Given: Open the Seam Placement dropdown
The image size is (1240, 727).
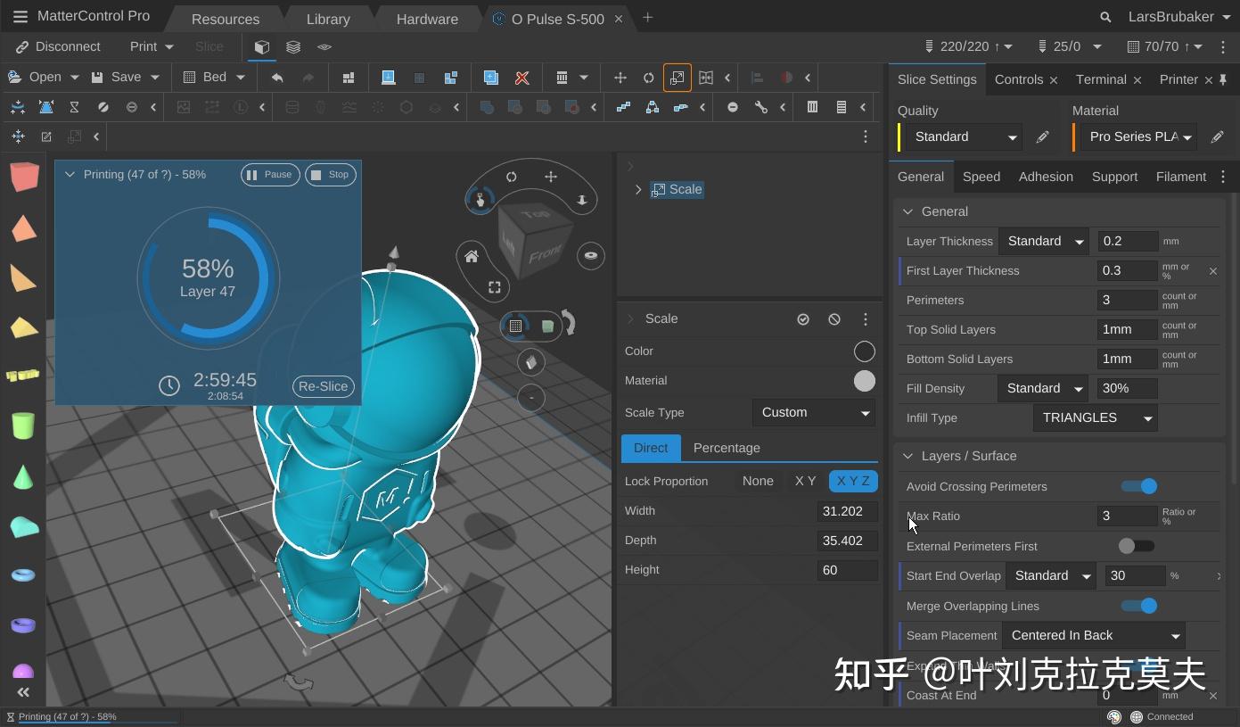Looking at the screenshot, I should click(x=1094, y=635).
